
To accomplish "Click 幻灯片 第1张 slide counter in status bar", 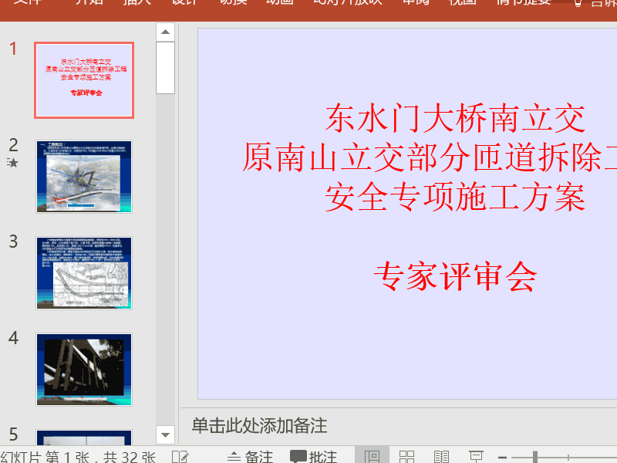I will [79, 457].
